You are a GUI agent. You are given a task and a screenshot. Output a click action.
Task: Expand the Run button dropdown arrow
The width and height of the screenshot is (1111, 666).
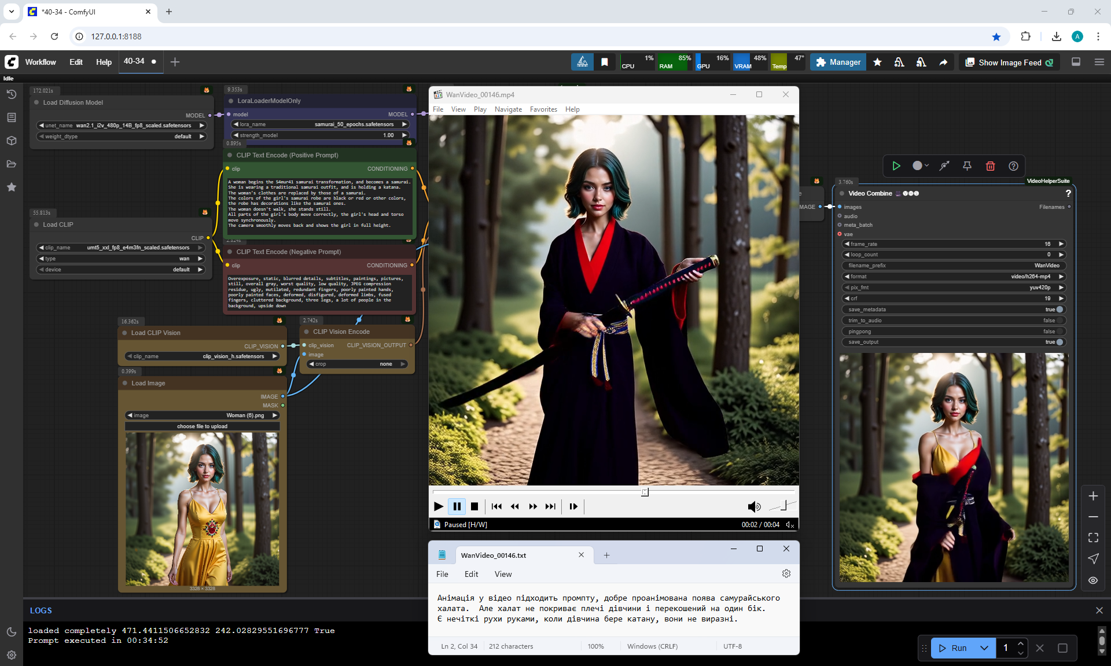984,648
